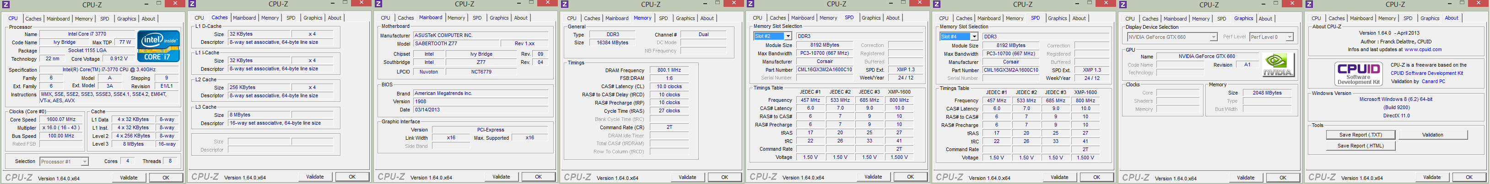Image resolution: width=1490 pixels, height=184 pixels.
Task: Open the Perf Level 0 dropdown
Action: click(x=1271, y=37)
